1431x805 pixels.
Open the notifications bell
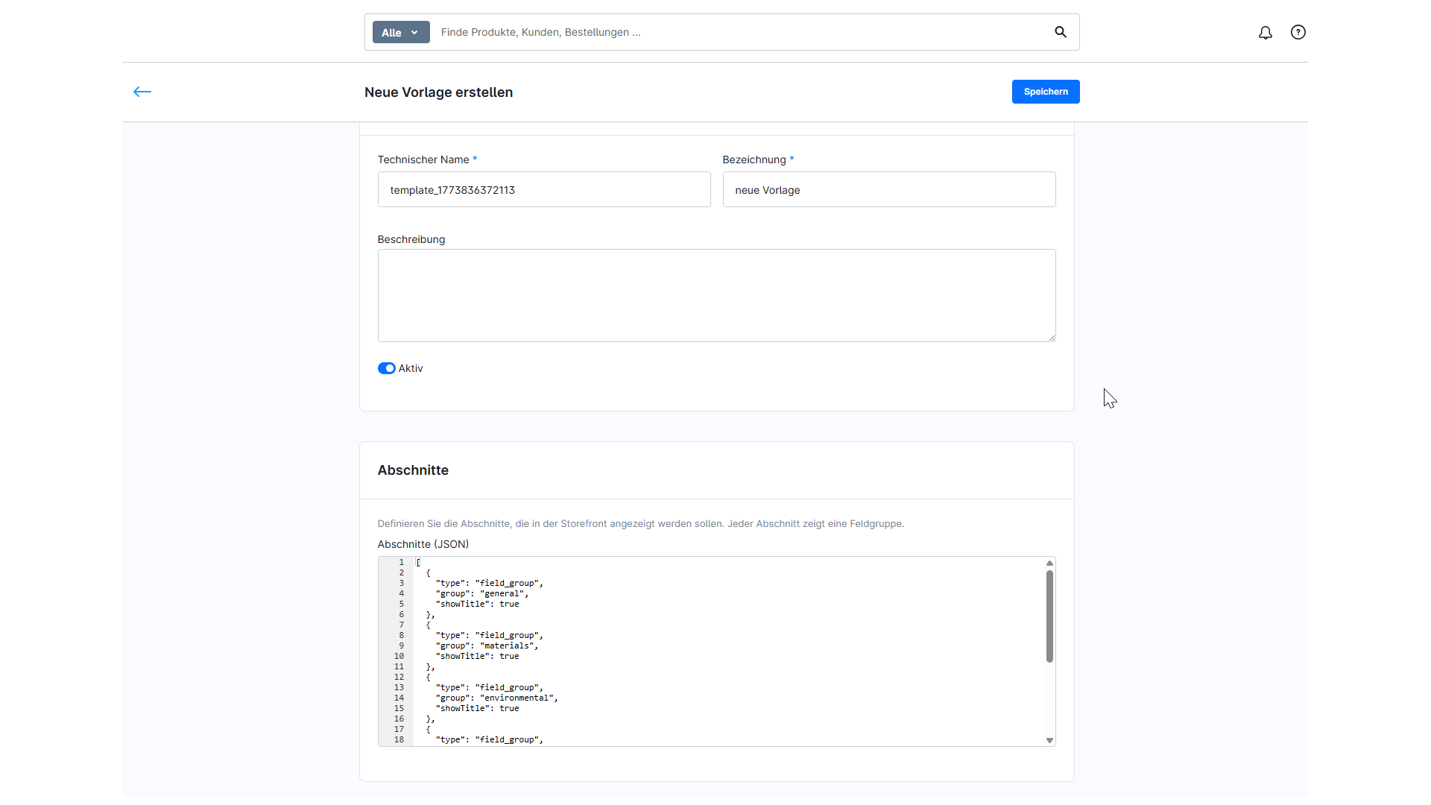(1266, 33)
